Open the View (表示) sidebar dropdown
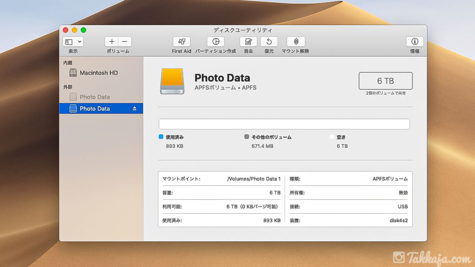475x267 pixels. pyautogui.click(x=73, y=42)
